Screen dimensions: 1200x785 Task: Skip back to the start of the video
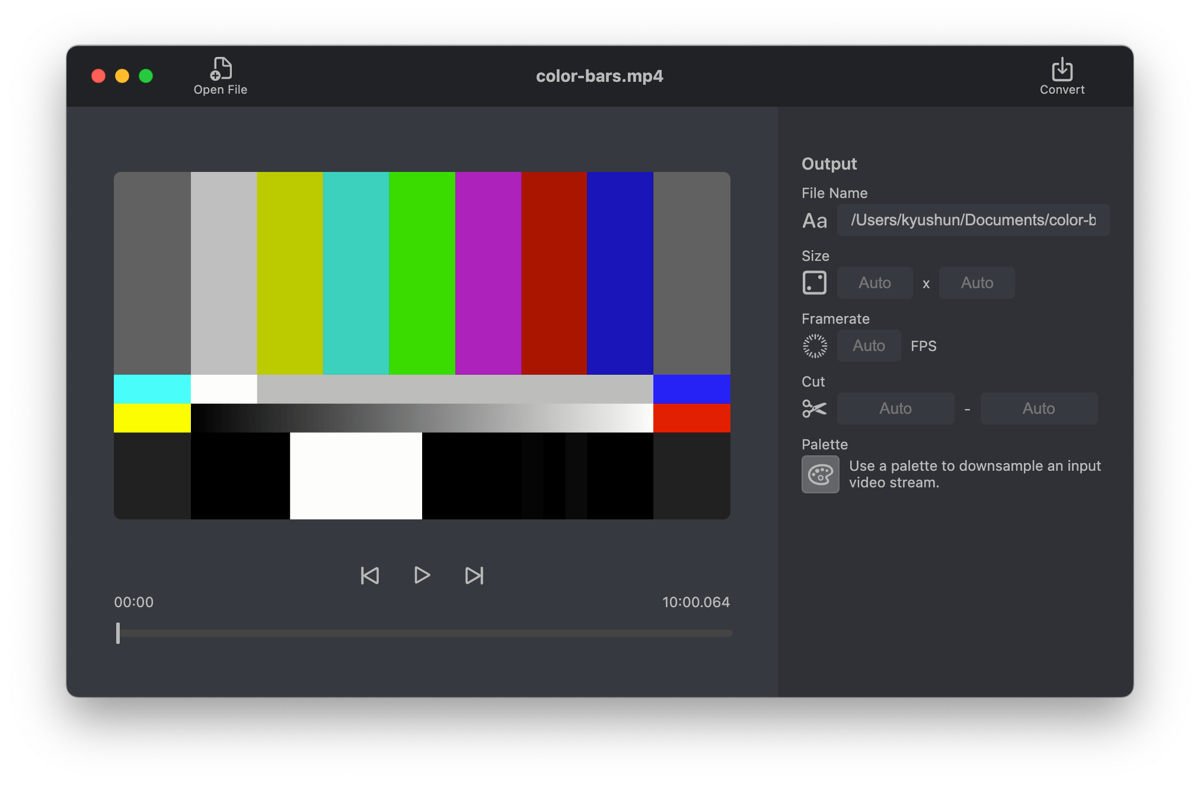370,575
